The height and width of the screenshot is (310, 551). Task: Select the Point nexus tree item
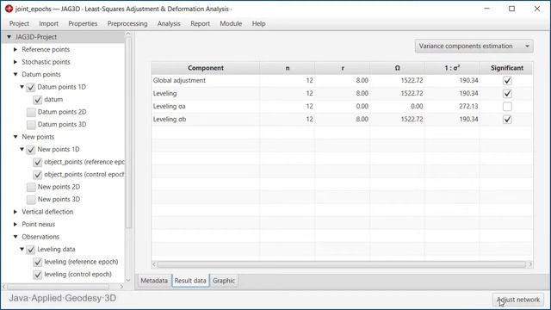click(38, 224)
